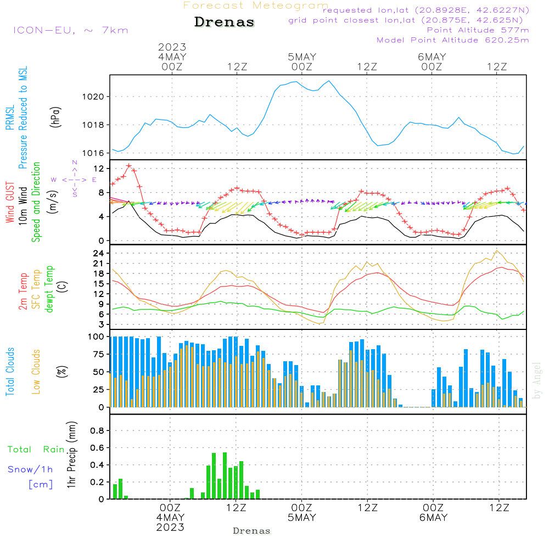Click the 'SFC Temp' orange label
The height and width of the screenshot is (549, 549).
coord(36,289)
